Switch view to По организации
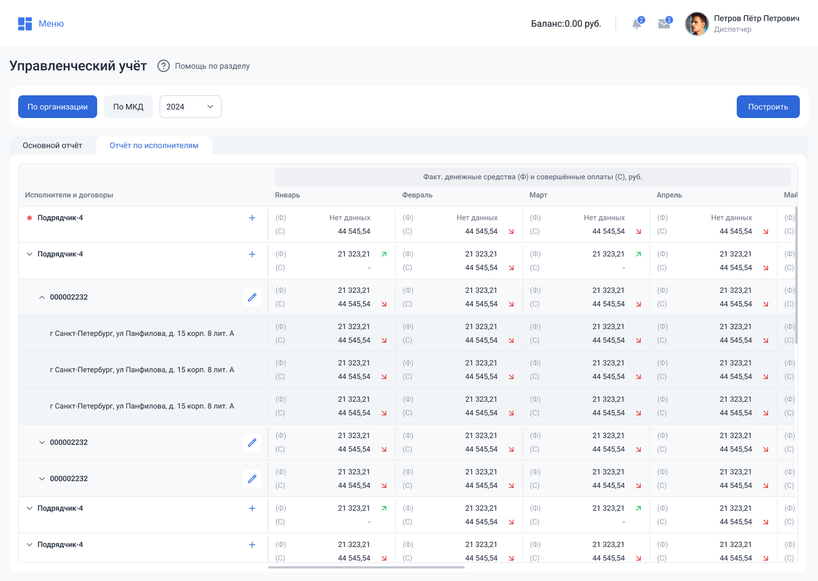818x581 pixels. tap(57, 107)
